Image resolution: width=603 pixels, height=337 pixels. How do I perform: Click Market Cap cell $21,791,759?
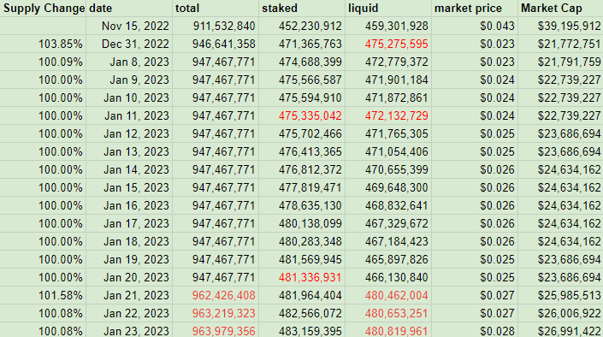[x=560, y=62]
